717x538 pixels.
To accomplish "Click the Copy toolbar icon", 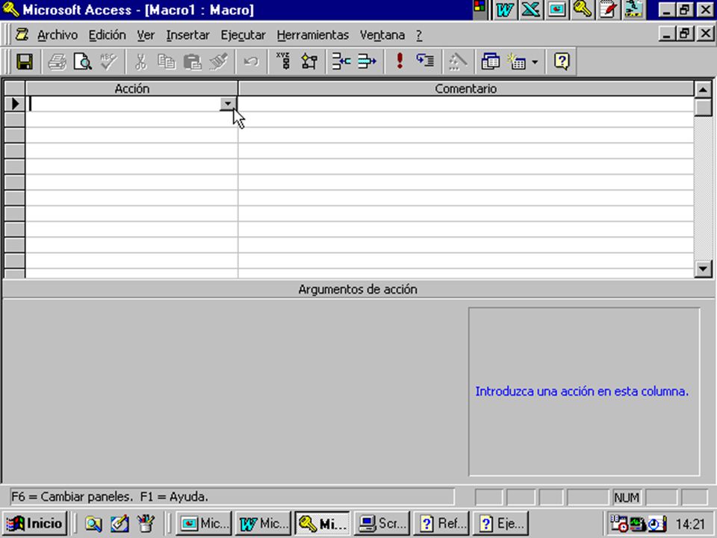I will pyautogui.click(x=167, y=61).
